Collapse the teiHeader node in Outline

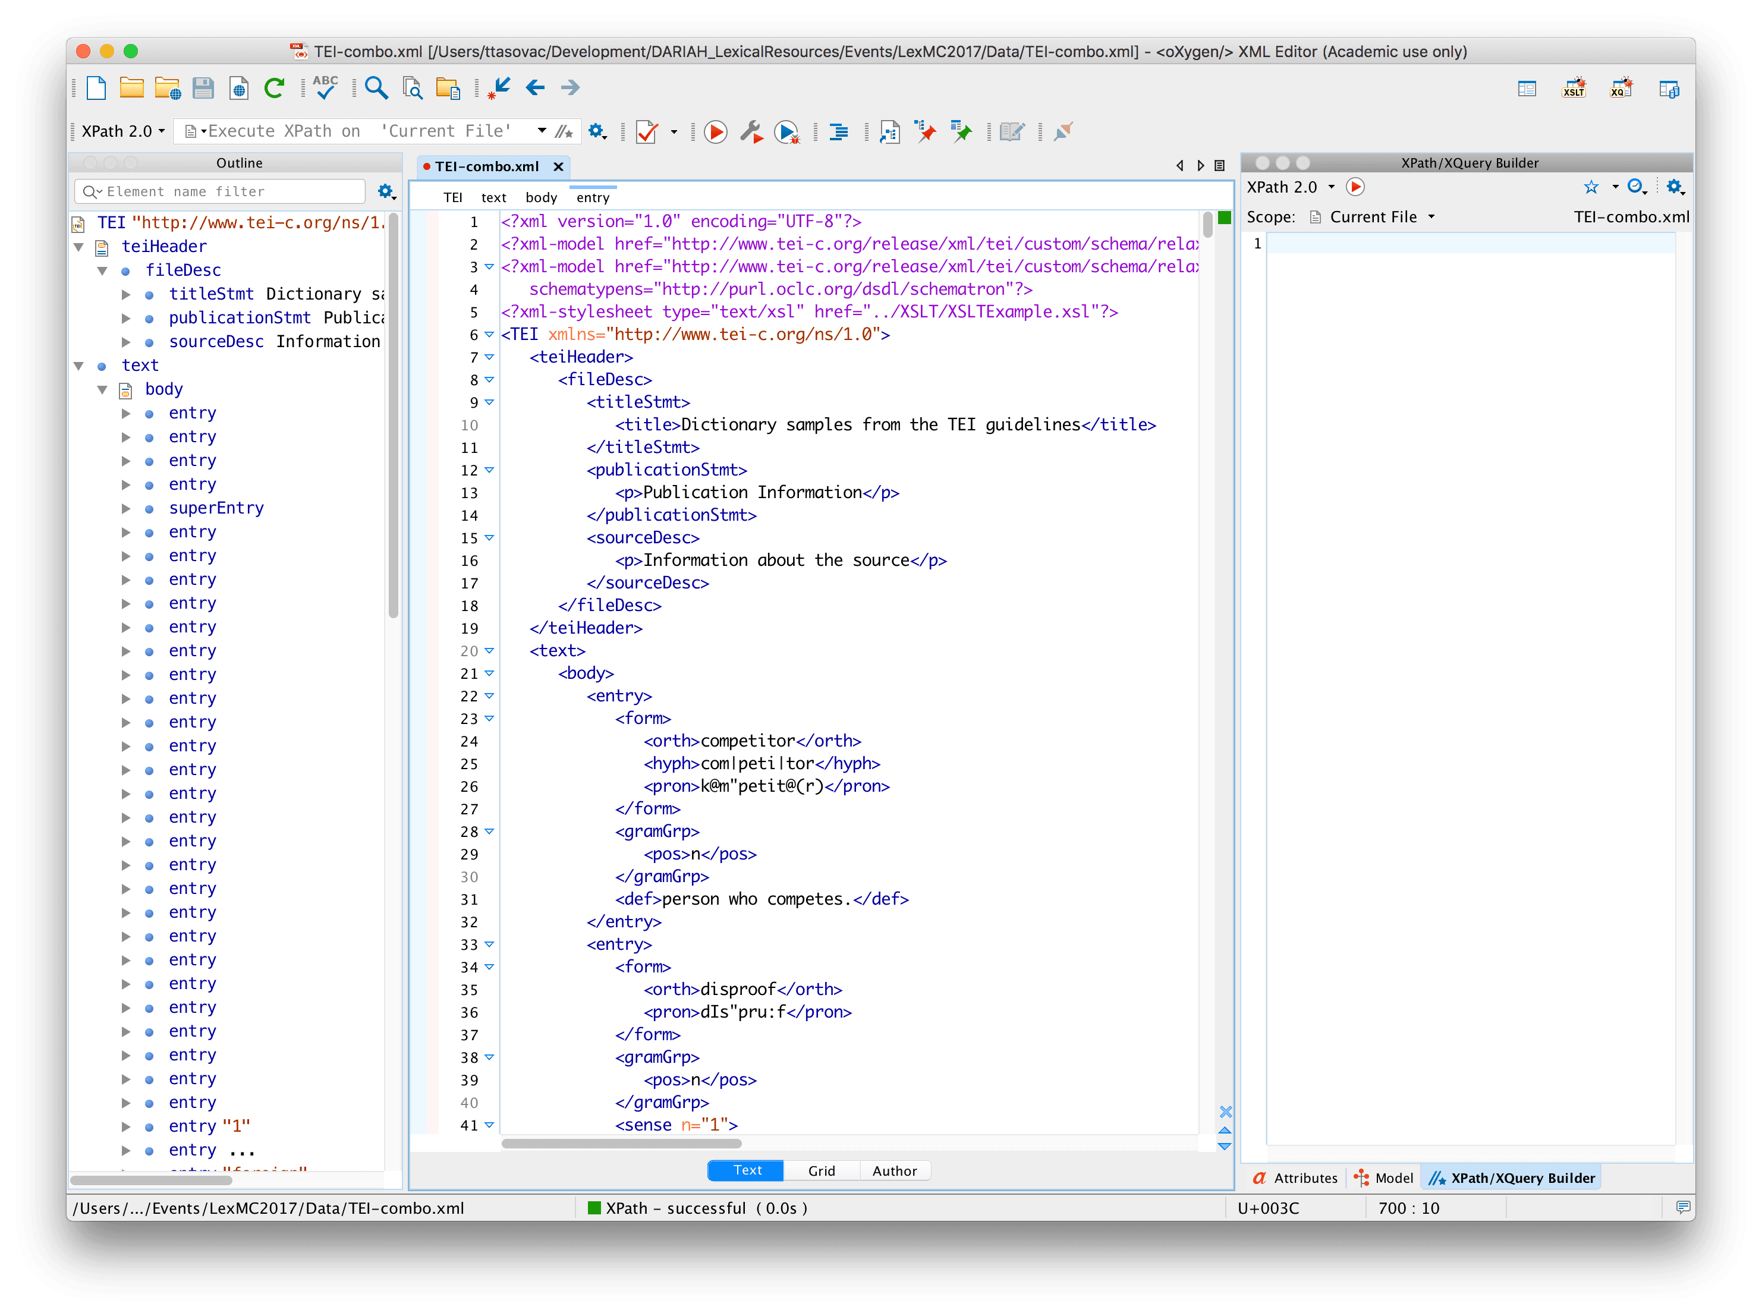(79, 247)
